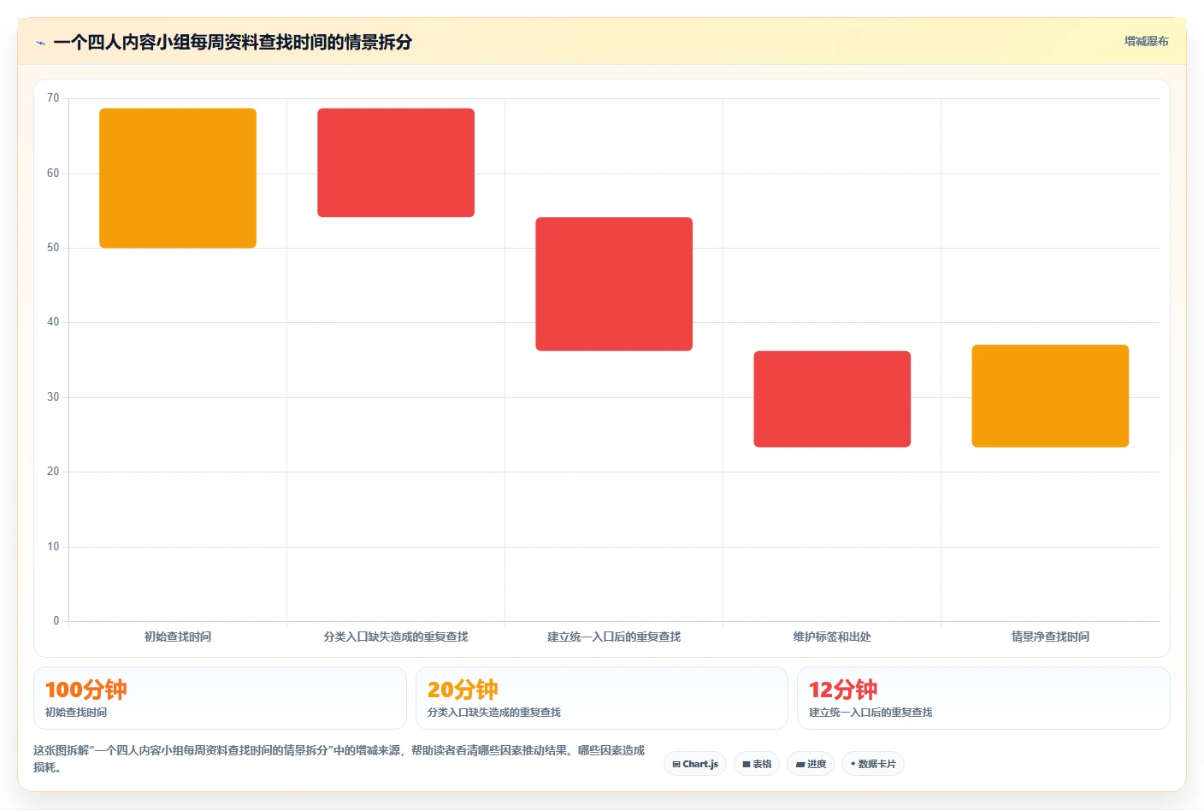
Task: Click y-axis tick value 60
Action: point(53,173)
